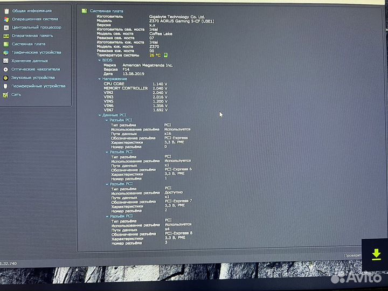Select the CPU CORE voltage row

click(x=135, y=84)
